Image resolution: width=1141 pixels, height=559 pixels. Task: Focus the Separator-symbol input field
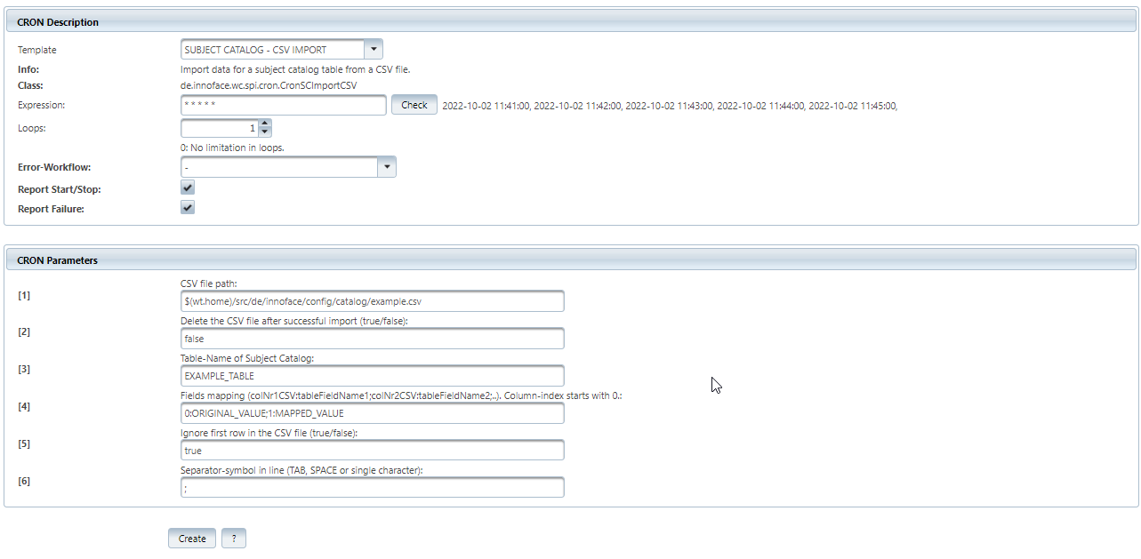372,488
